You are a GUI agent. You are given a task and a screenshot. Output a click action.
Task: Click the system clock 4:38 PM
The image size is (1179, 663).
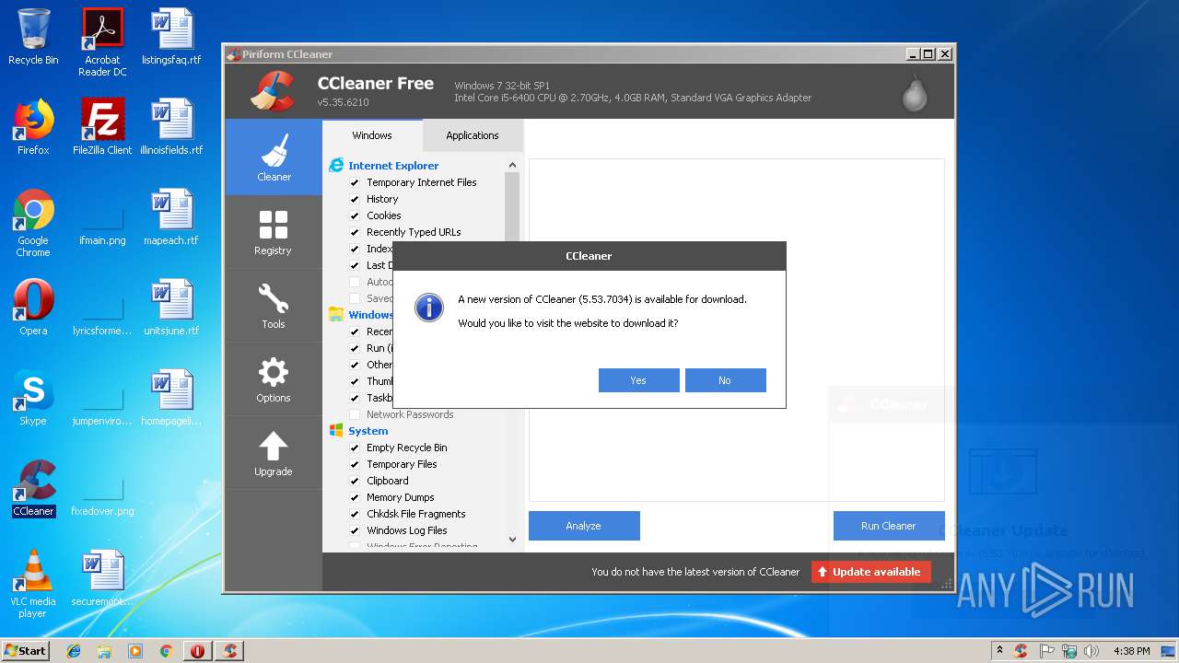pyautogui.click(x=1131, y=651)
